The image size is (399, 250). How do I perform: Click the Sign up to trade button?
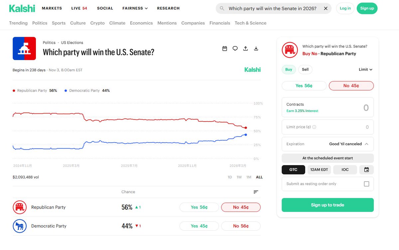click(328, 205)
